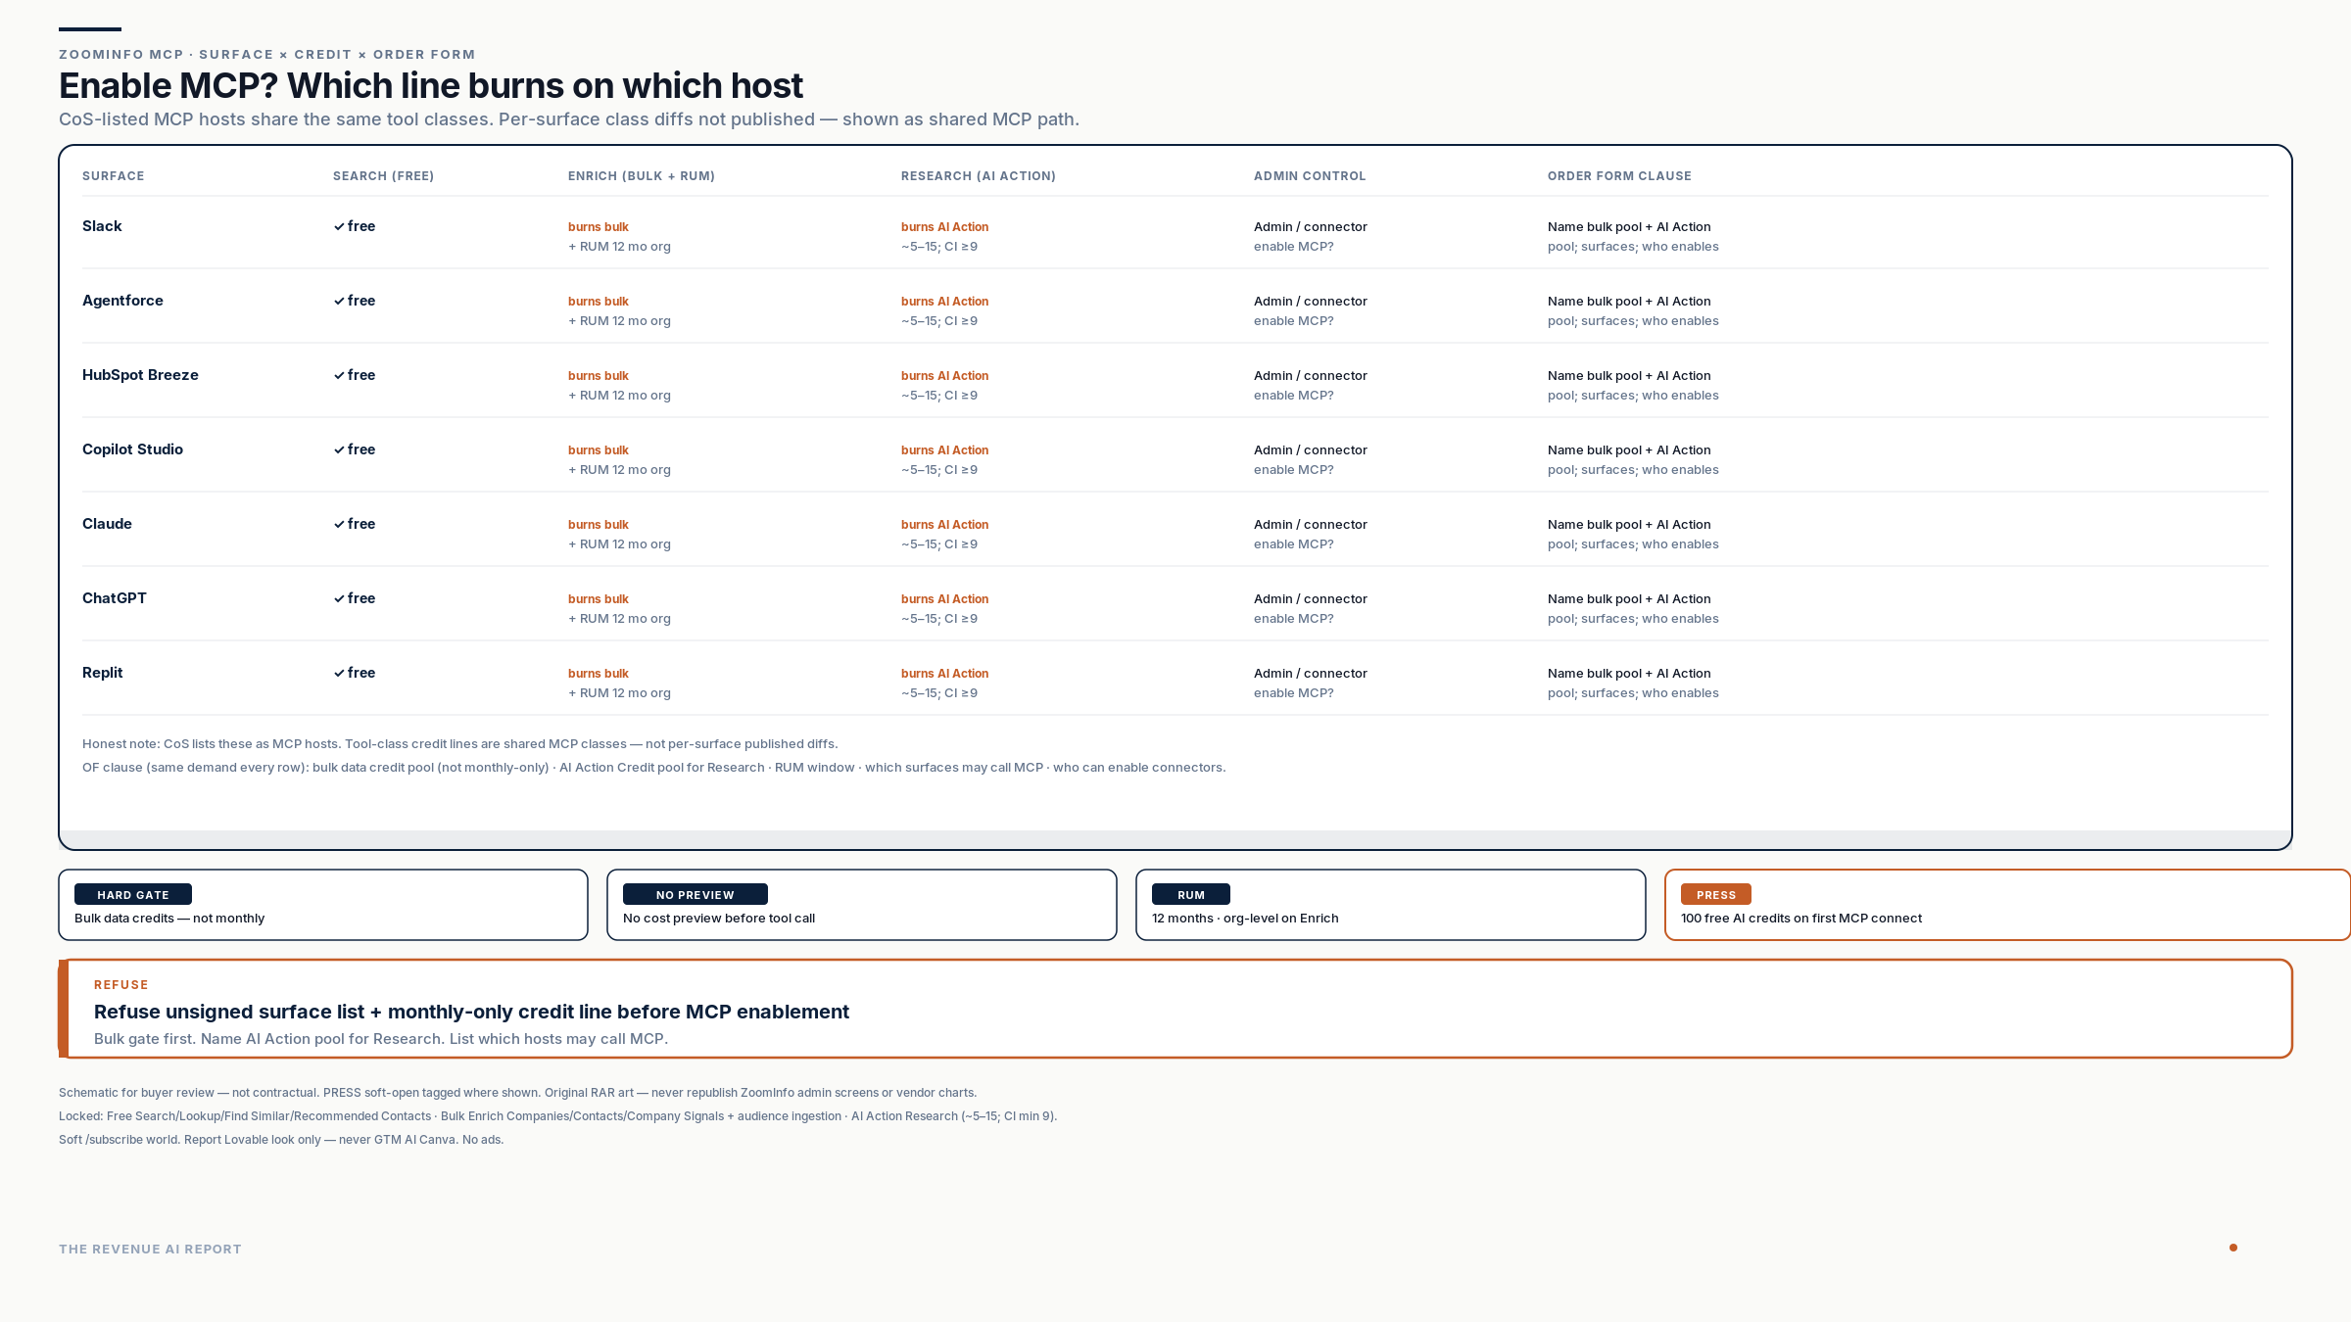Image resolution: width=2351 pixels, height=1322 pixels.
Task: Click the 'Locked: Free Search/Lookup' footnote
Action: point(557,1116)
